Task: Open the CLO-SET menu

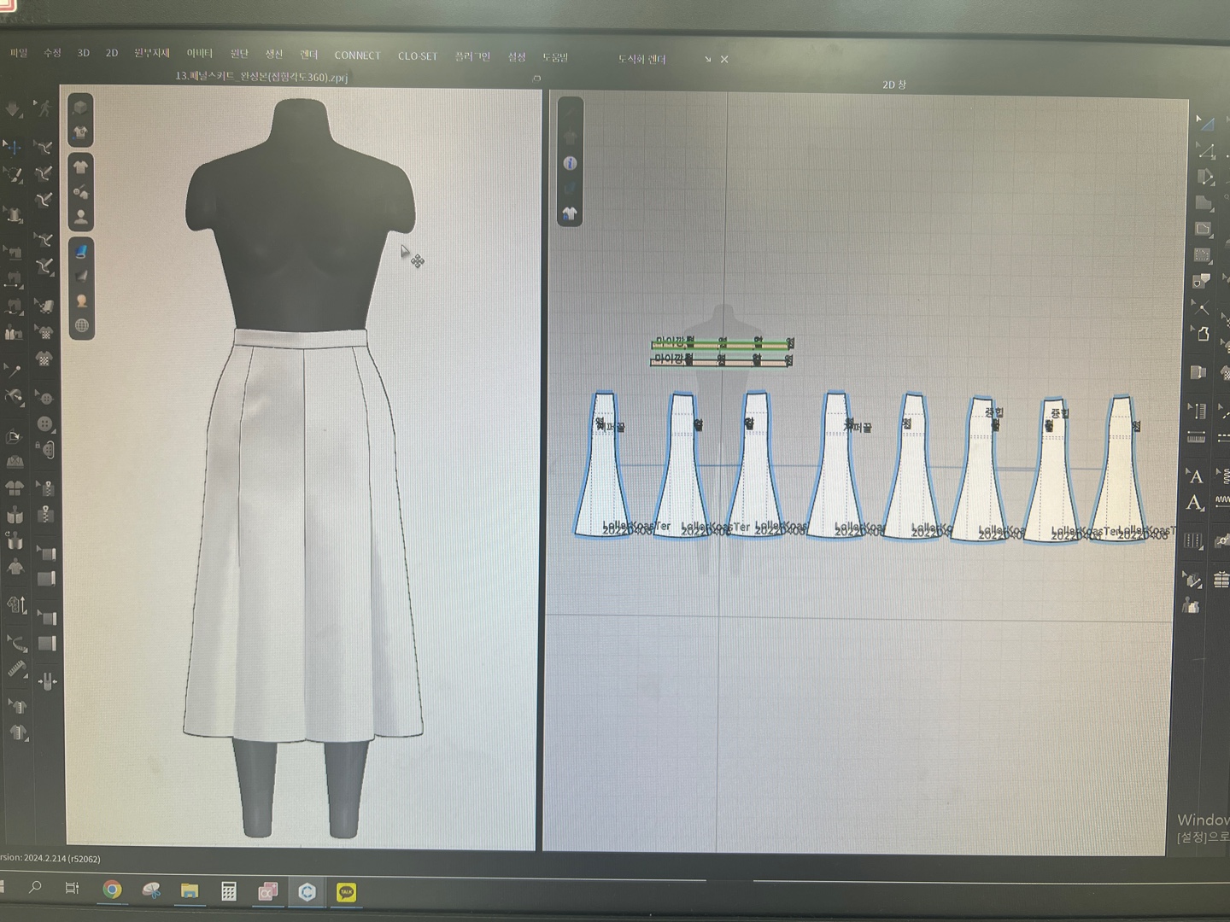Action: 417,55
